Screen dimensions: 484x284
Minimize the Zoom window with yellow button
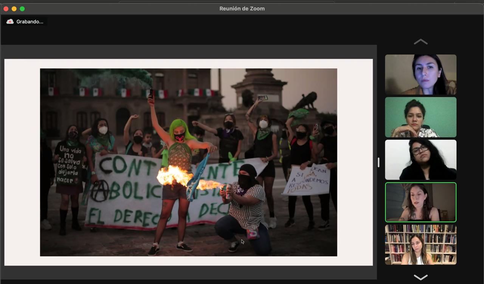(14, 9)
